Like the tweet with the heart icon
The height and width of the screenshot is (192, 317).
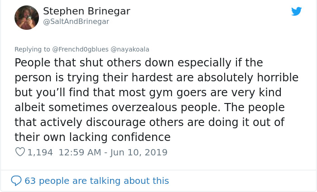[x=20, y=152]
